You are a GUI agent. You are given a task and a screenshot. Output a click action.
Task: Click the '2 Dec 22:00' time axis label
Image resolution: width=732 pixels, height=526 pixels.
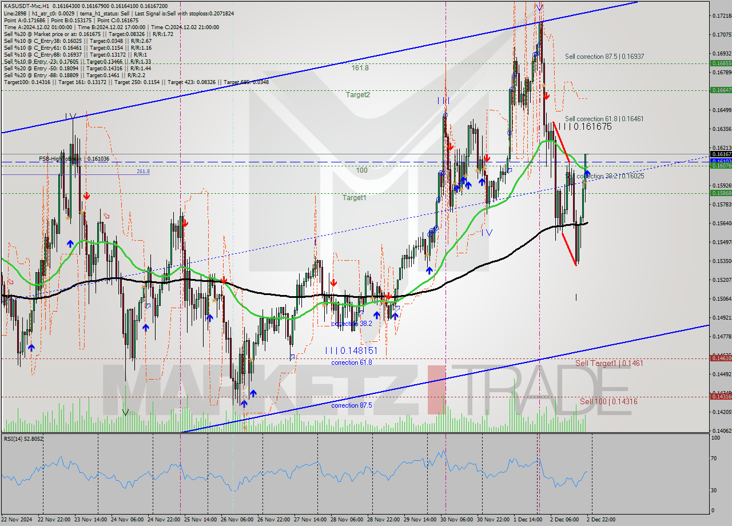[x=600, y=519]
